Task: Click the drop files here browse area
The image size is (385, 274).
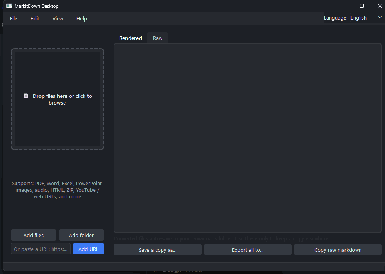Action: click(58, 99)
